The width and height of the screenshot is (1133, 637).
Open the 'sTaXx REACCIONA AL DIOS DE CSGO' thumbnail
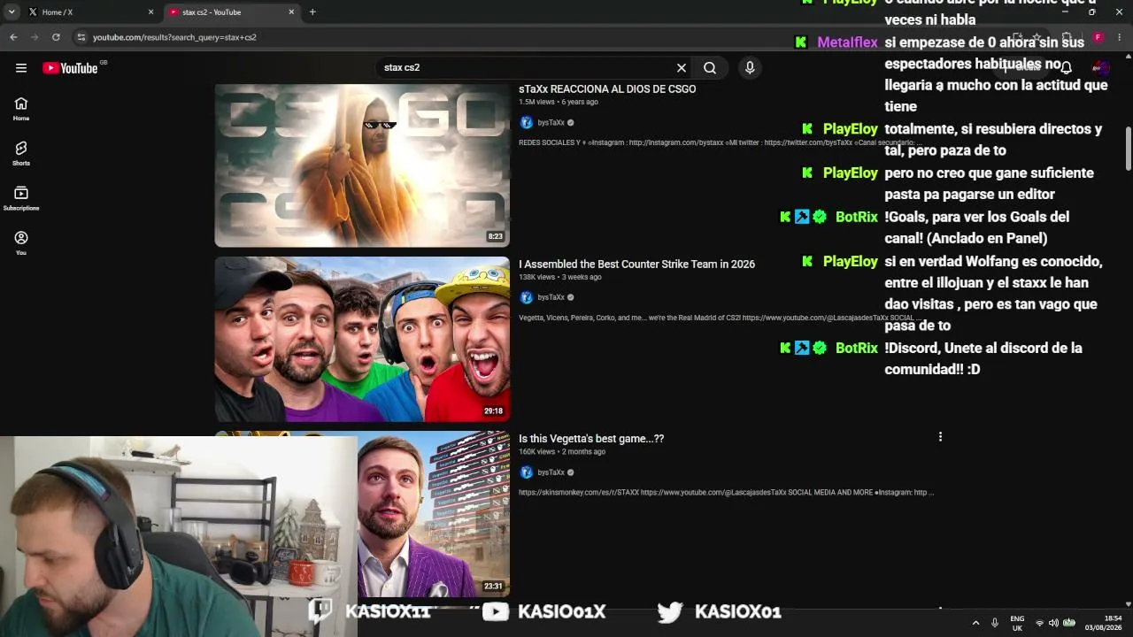(x=362, y=165)
